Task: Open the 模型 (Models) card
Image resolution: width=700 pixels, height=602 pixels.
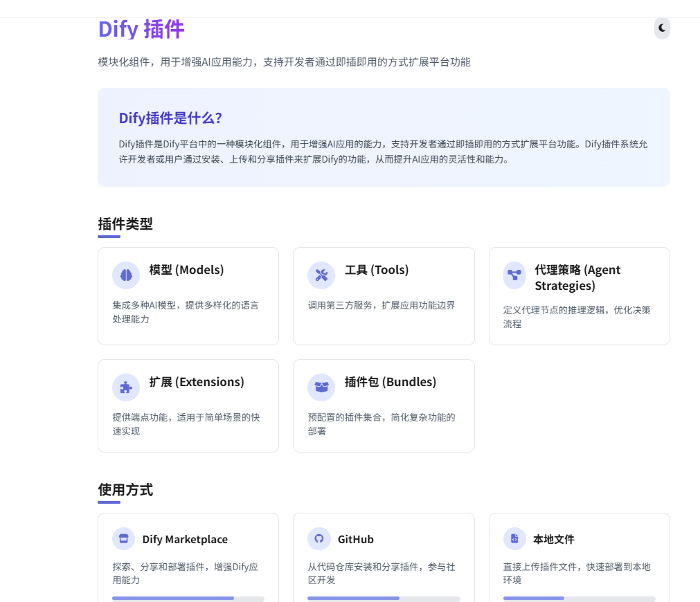Action: pyautogui.click(x=188, y=295)
